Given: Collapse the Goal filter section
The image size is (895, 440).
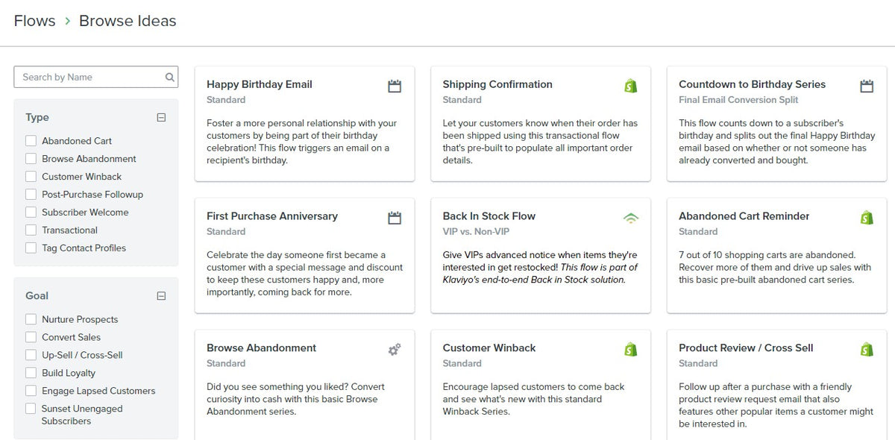Looking at the screenshot, I should tap(161, 296).
